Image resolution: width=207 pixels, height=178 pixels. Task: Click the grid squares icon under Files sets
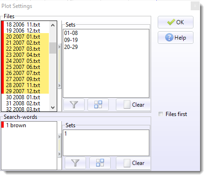(98, 105)
